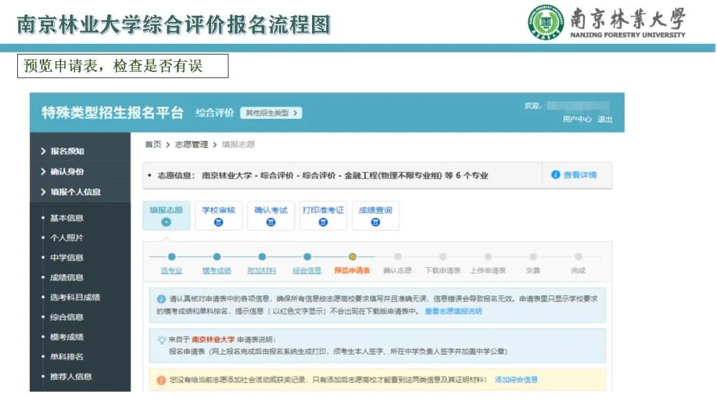Select 基本信息 in the sidebar
The width and height of the screenshot is (717, 404).
point(66,218)
